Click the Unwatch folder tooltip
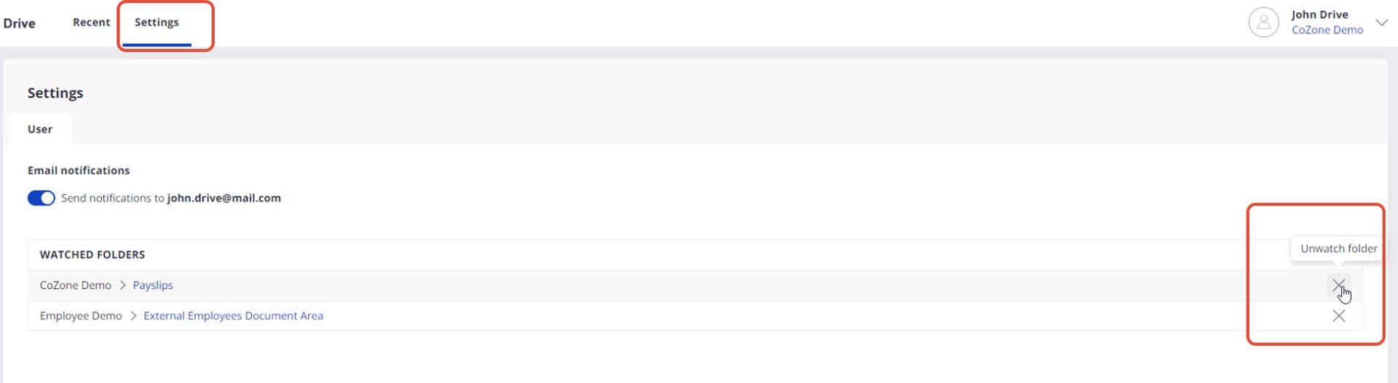1398x383 pixels. pyautogui.click(x=1338, y=248)
